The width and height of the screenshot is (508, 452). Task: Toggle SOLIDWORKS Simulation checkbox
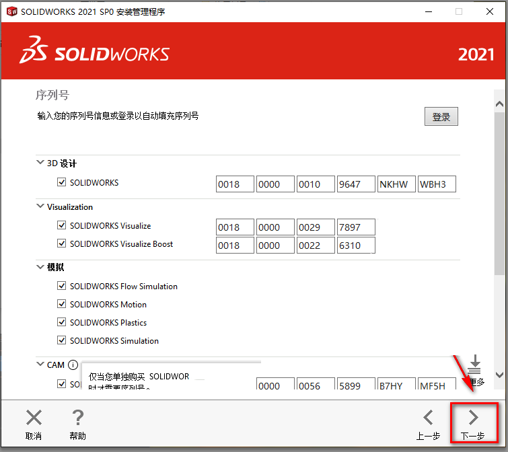(61, 340)
